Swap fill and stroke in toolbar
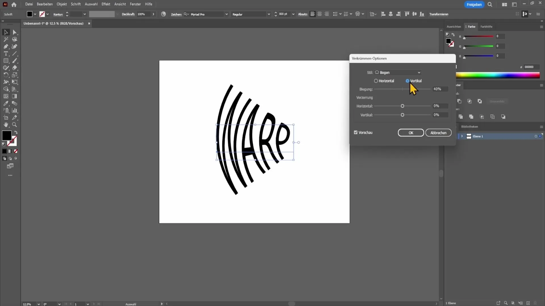Screen dimensions: 545x306 coord(16,132)
